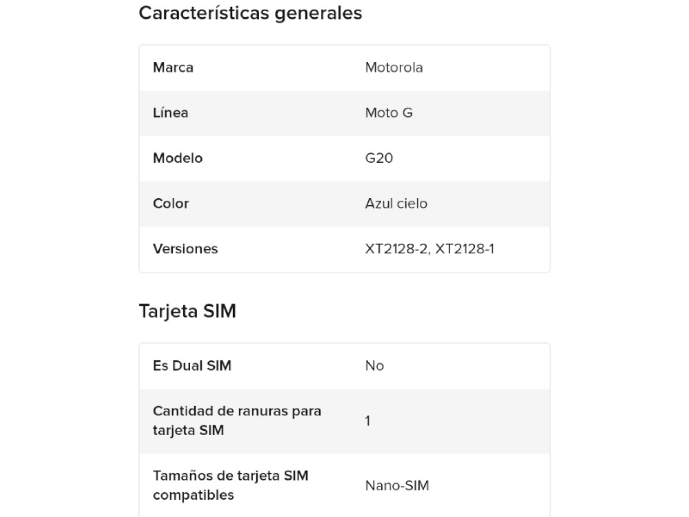Click the word "generales" in the heading
Screen dimensions: 689x517
(319, 13)
